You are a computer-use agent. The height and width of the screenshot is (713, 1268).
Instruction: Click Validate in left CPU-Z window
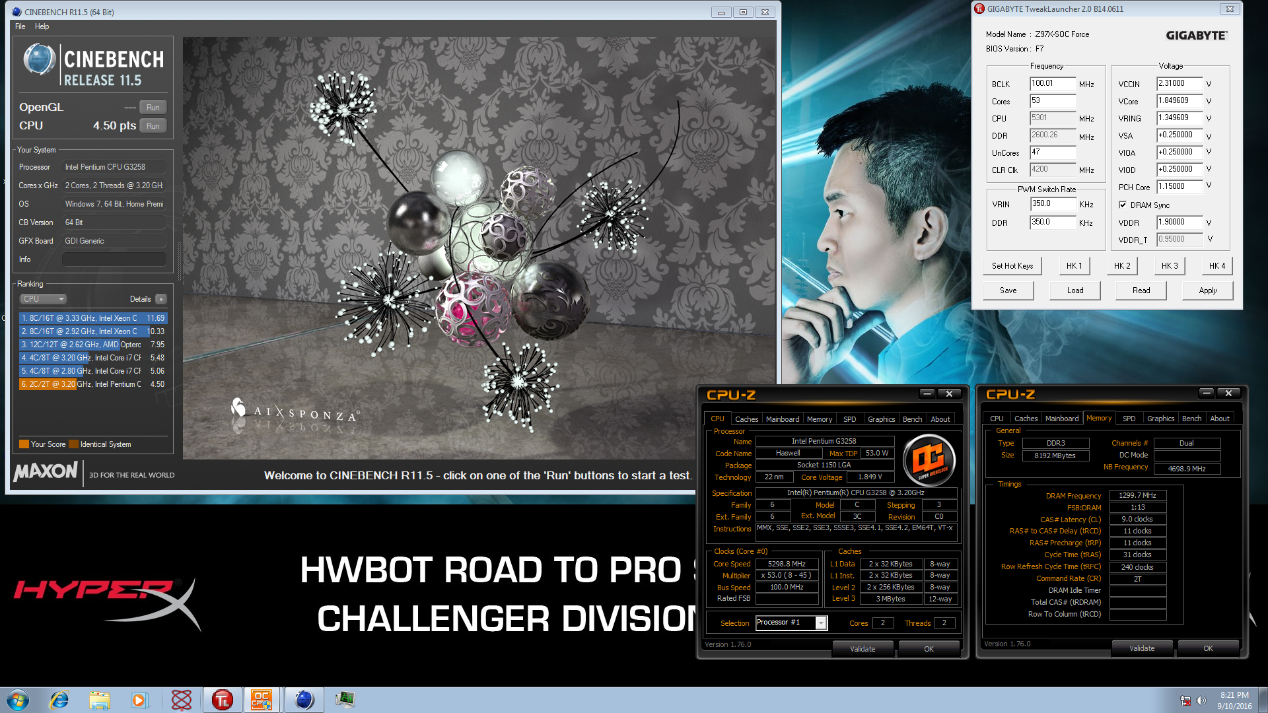863,649
